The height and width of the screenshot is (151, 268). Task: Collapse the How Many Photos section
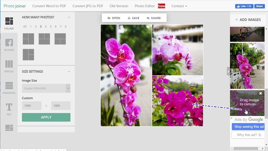69,17
